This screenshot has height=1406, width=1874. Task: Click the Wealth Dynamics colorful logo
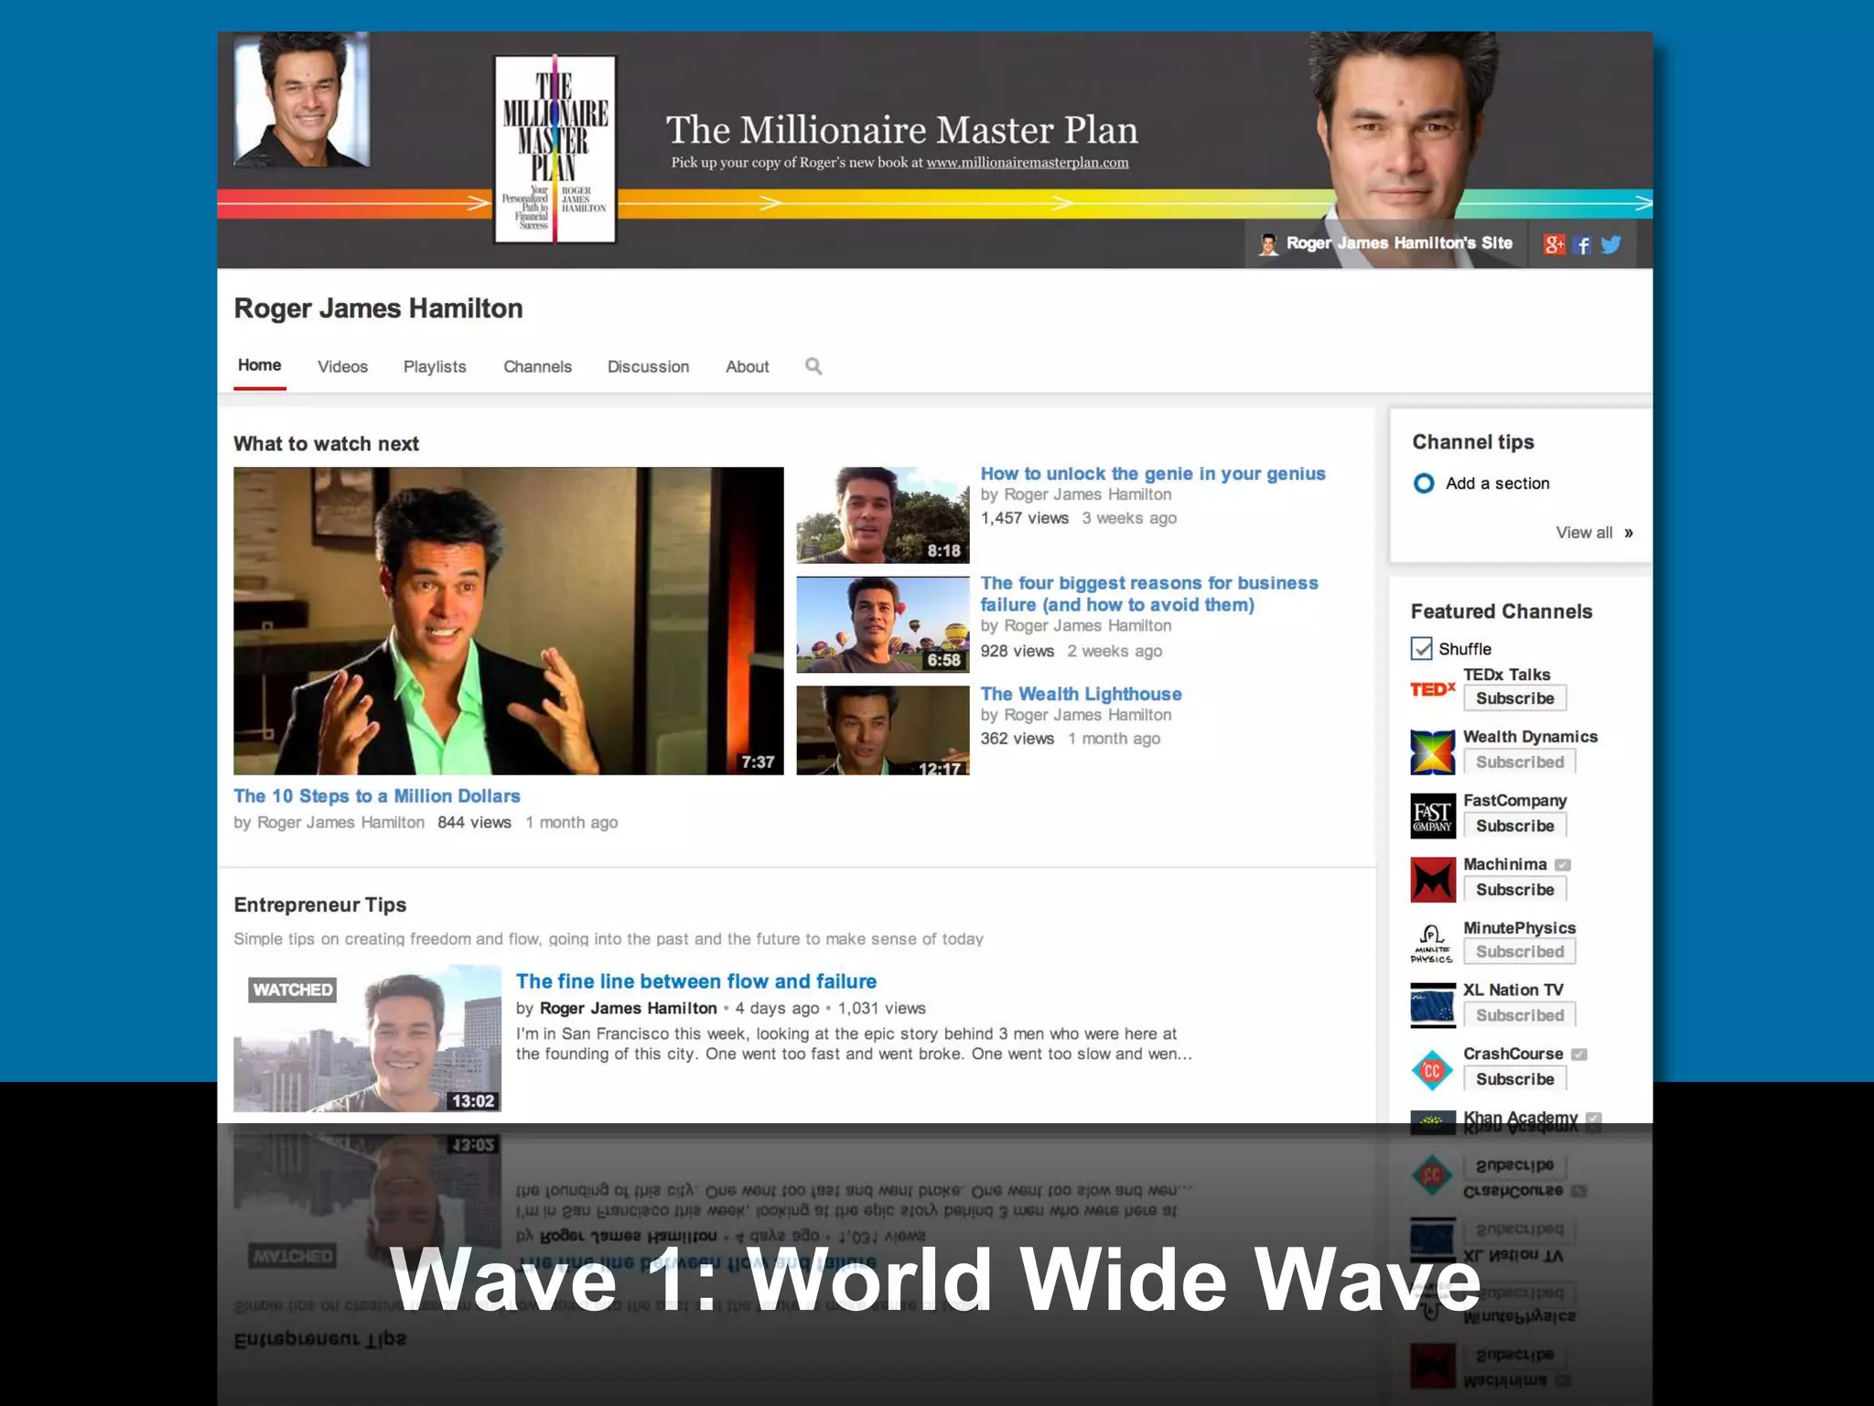1433,752
